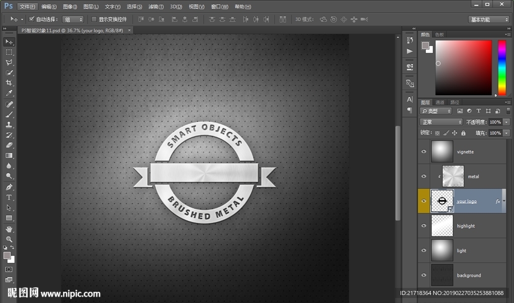Viewport: 514px width, 303px height.
Task: Select the Crop tool
Action: tap(9, 83)
